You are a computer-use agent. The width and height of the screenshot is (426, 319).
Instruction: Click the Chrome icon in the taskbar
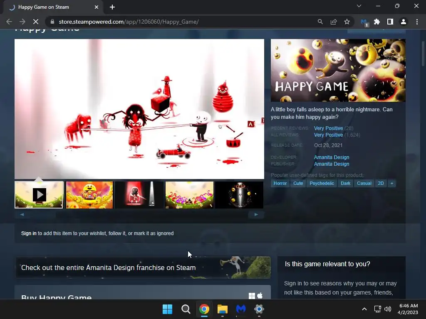pos(204,309)
